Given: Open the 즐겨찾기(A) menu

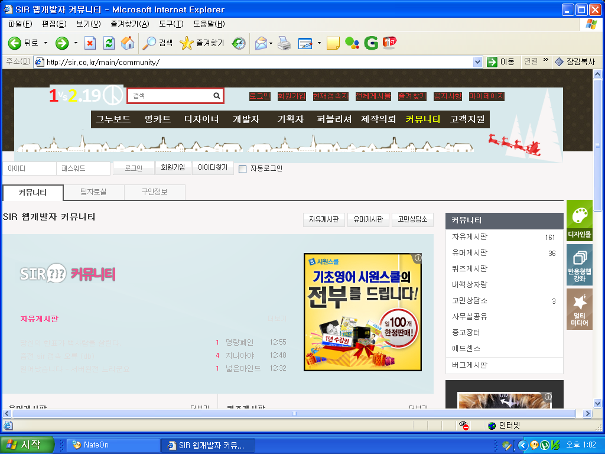Looking at the screenshot, I should click(129, 24).
